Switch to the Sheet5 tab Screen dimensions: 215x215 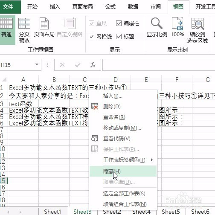(x=171, y=212)
